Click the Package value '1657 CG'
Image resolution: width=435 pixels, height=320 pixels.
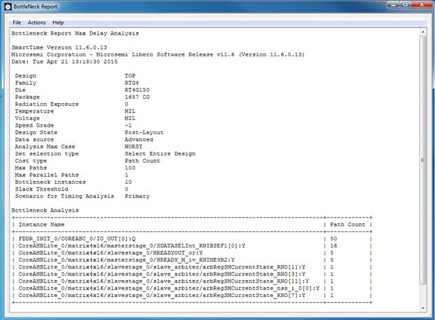pyautogui.click(x=137, y=97)
